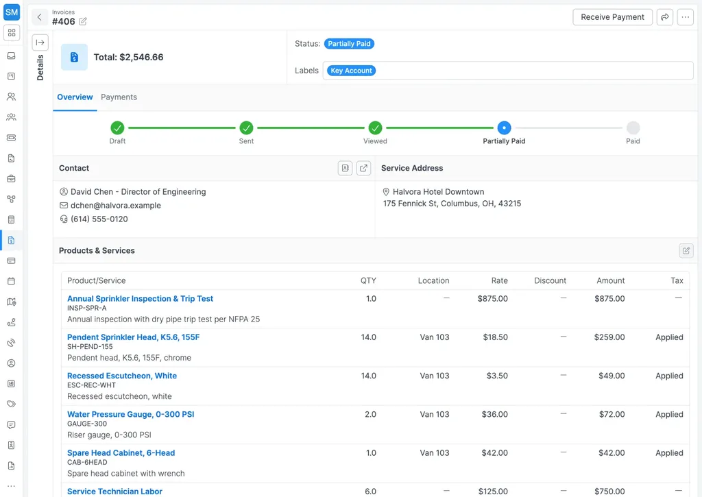This screenshot has width=702, height=497.
Task: Open the briefcase jobs sidebar icon
Action: [11, 179]
